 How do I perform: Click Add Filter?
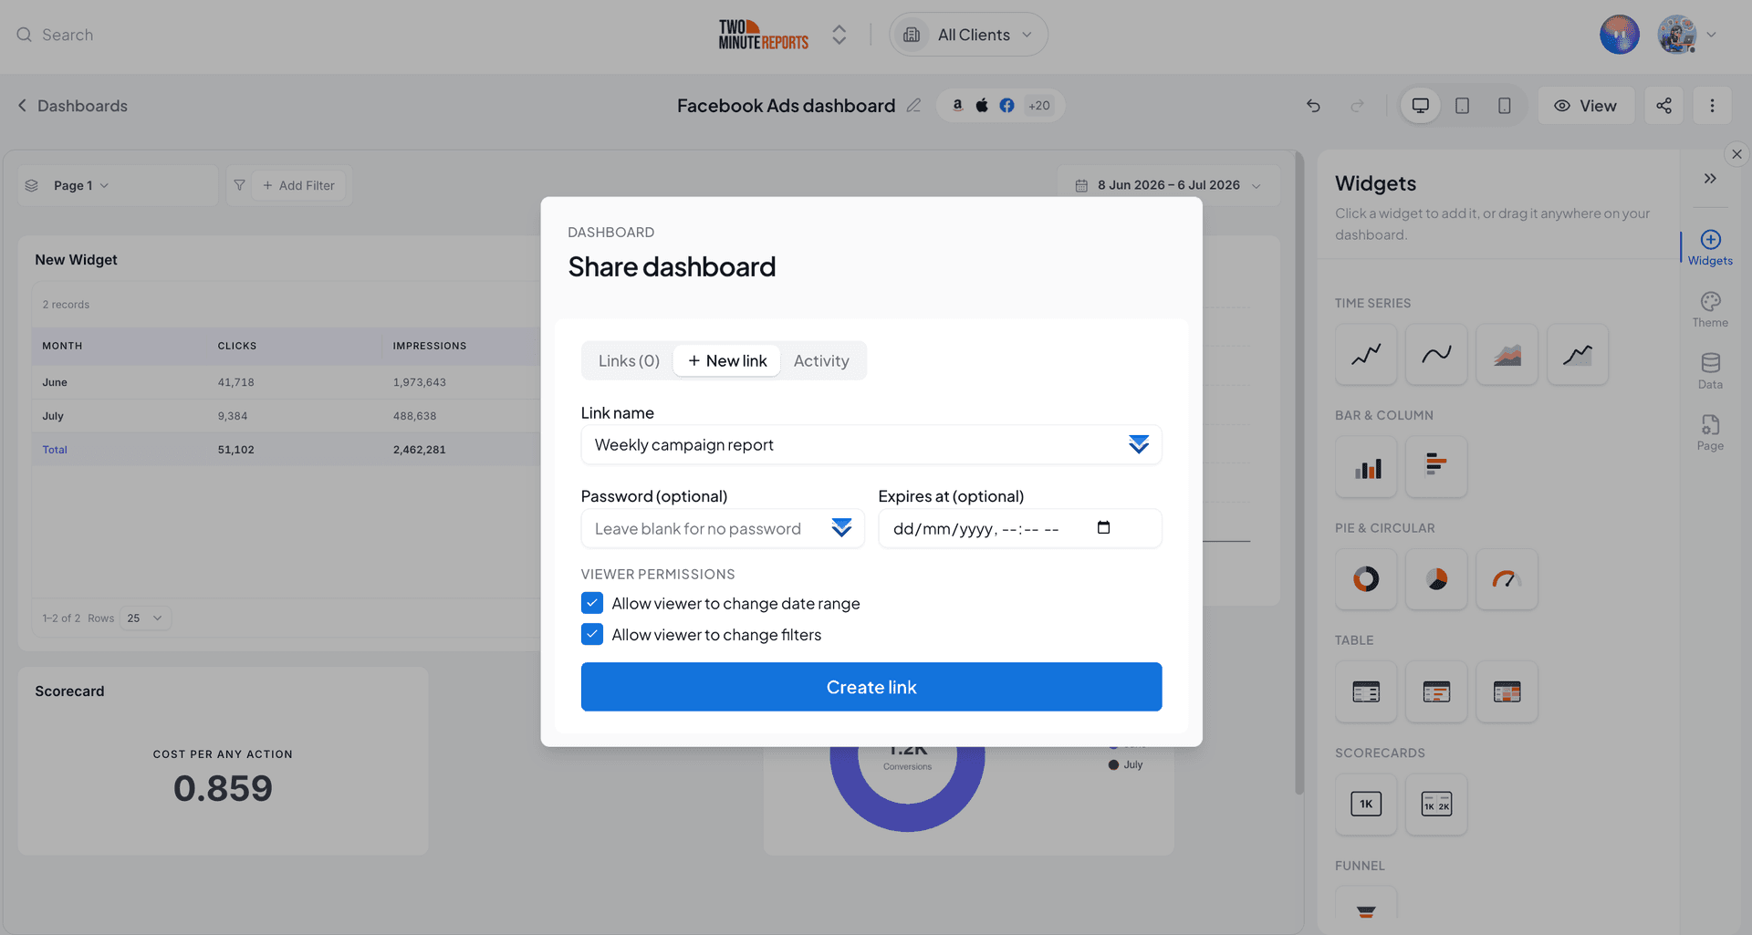pos(299,185)
